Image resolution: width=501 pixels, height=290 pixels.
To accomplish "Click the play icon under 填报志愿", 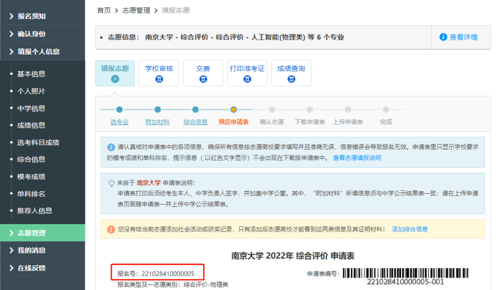I will (115, 79).
